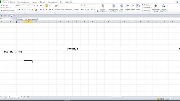Image resolution: width=180 pixels, height=101 pixels.
Task: Open the Надстройки ribbon tab
Action: (69, 2)
